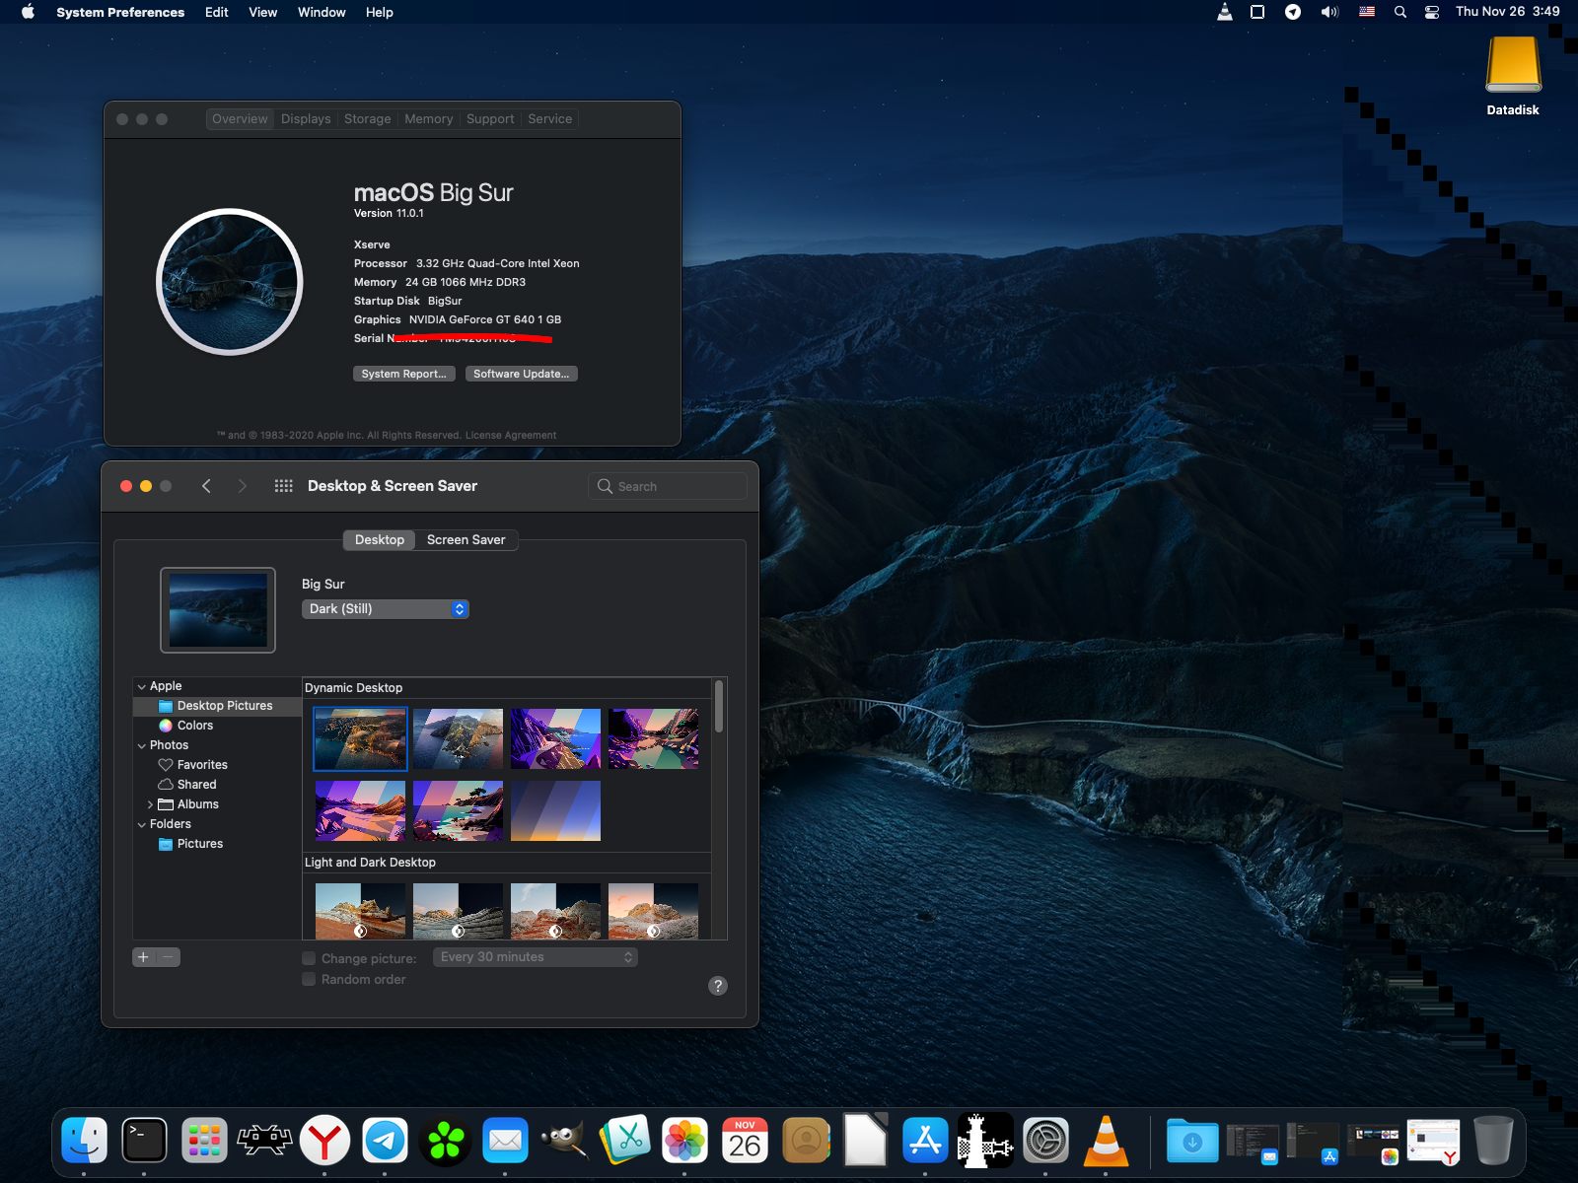Launch VLC from the Dock
1578x1183 pixels.
pos(1106,1142)
